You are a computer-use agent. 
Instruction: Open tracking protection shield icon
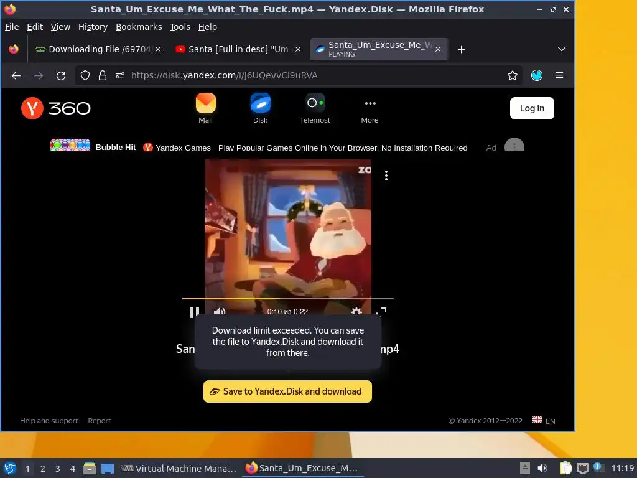[x=85, y=75]
